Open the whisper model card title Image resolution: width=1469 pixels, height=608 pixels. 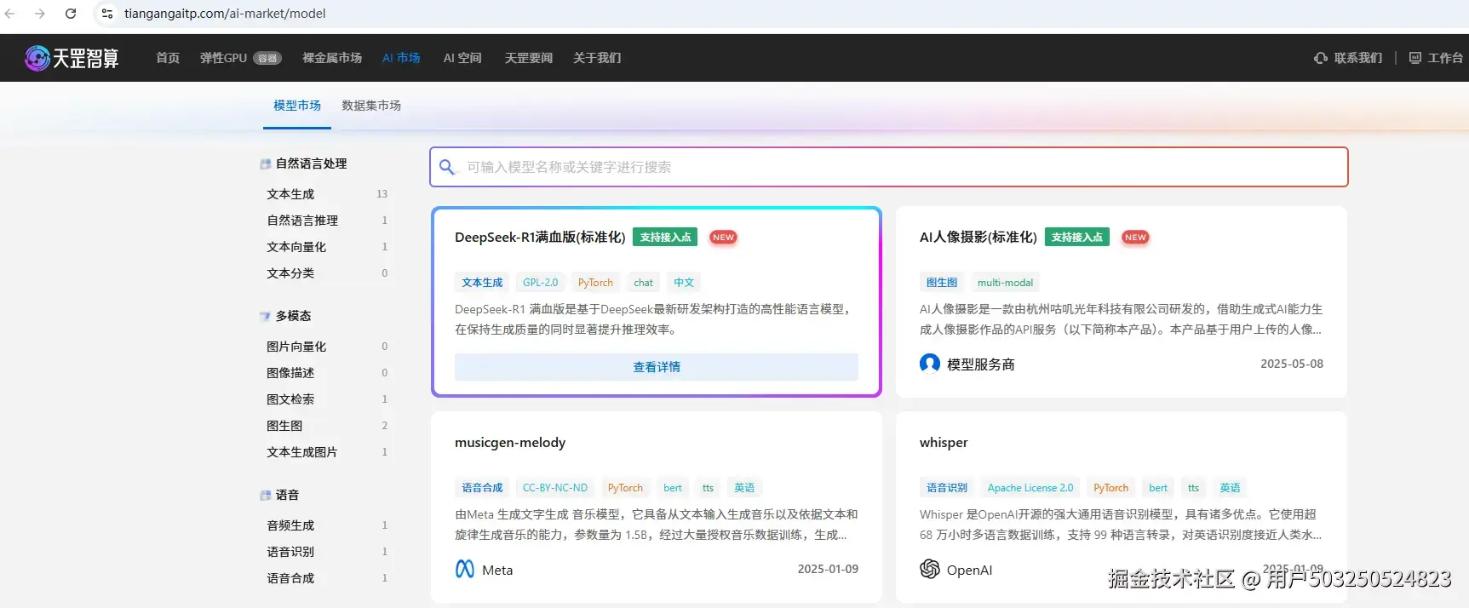944,443
